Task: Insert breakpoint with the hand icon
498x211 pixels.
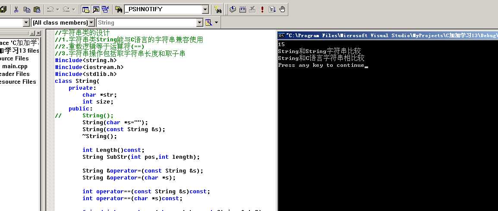Action: pos(282,9)
